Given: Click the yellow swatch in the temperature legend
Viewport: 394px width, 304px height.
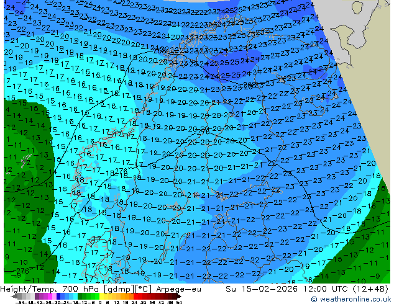Looking at the screenshot, I should click(x=102, y=297).
